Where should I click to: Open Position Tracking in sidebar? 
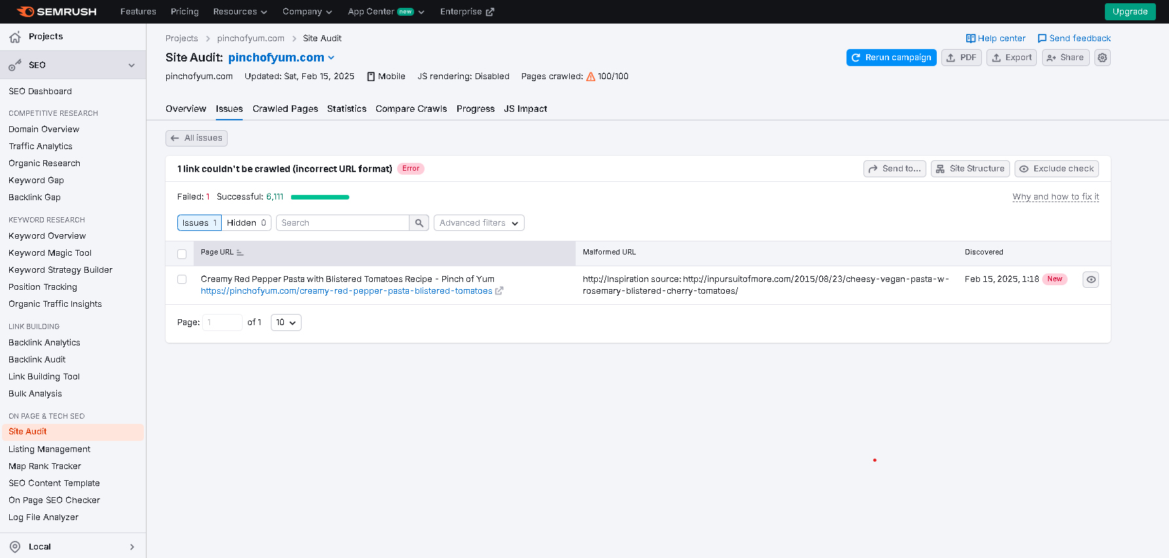click(43, 287)
